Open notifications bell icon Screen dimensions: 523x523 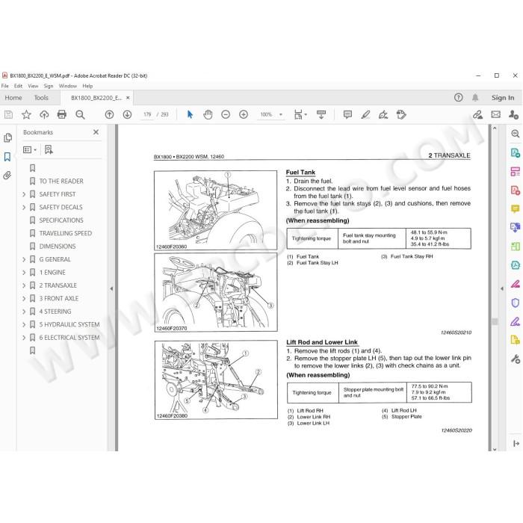(475, 97)
